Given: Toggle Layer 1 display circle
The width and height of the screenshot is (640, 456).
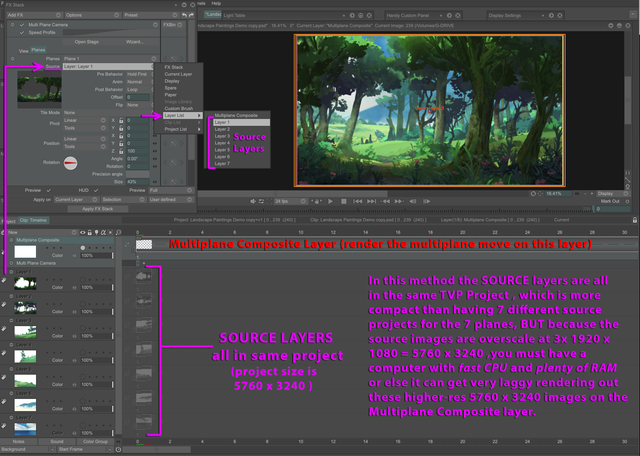Looking at the screenshot, I should (x=83, y=280).
